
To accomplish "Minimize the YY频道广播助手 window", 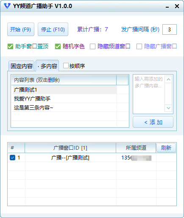I will point(167,6).
